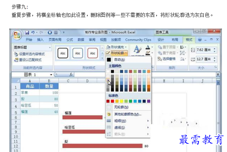
Task: Click the select all corner button
Action: point(16,81)
